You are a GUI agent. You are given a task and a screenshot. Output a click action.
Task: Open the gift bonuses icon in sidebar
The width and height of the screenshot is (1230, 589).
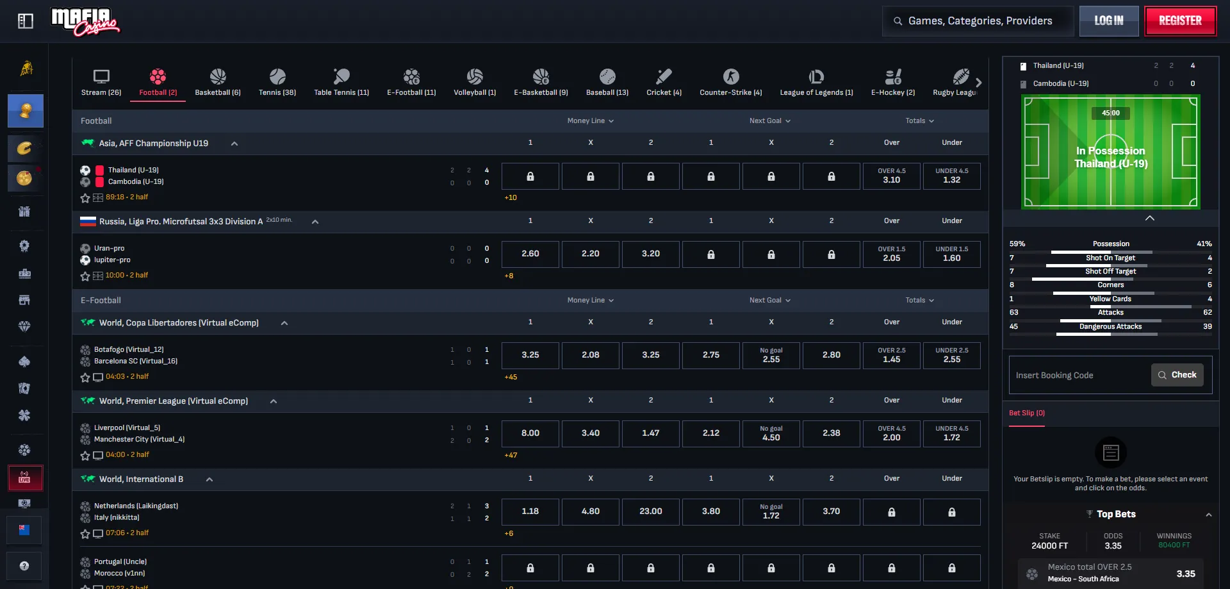point(24,212)
